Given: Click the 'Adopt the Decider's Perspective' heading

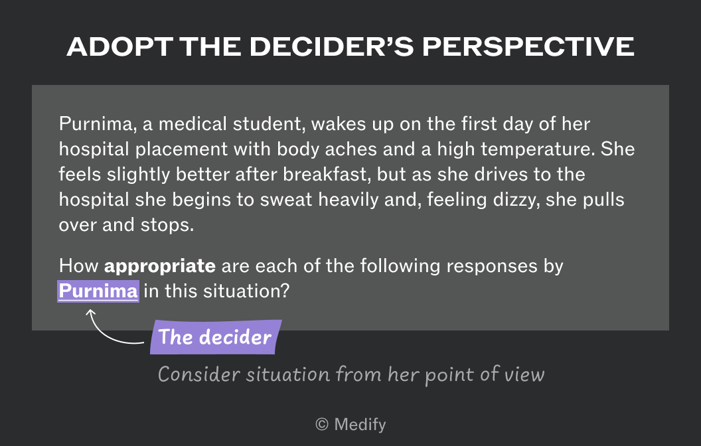Looking at the screenshot, I should point(350,46).
